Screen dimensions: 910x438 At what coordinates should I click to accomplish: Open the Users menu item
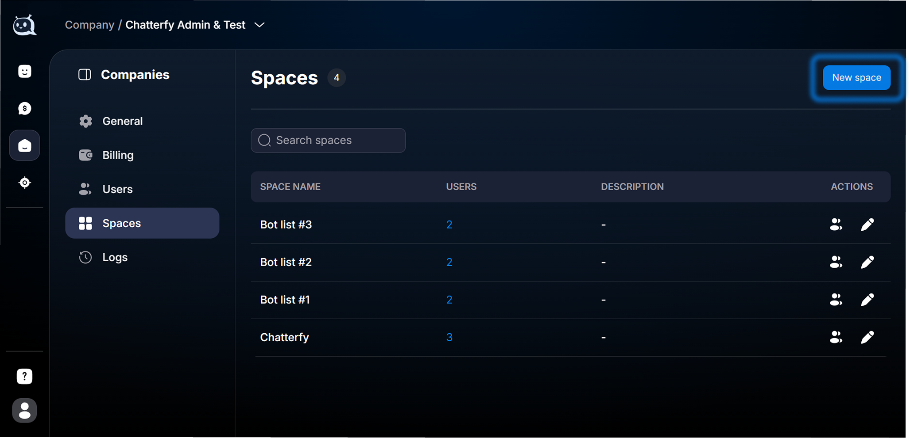[142, 189]
